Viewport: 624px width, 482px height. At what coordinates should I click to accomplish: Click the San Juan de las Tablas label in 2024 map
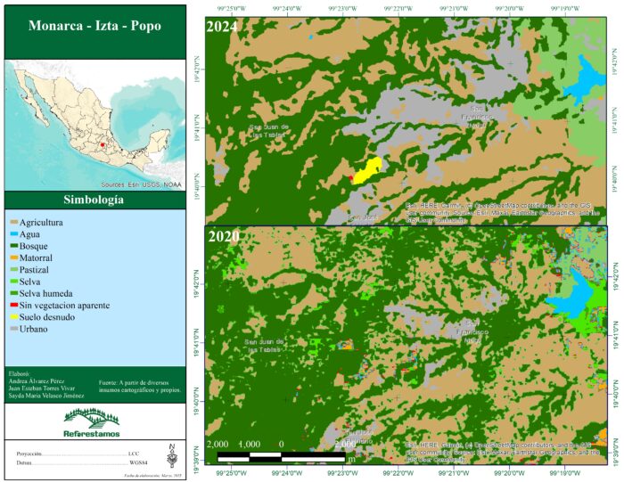(x=268, y=131)
